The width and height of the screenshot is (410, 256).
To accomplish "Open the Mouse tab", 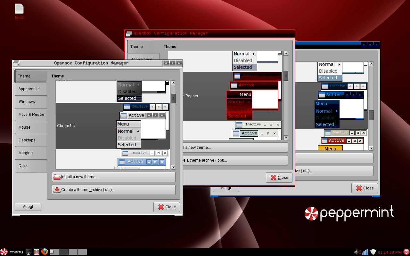I will [31, 127].
